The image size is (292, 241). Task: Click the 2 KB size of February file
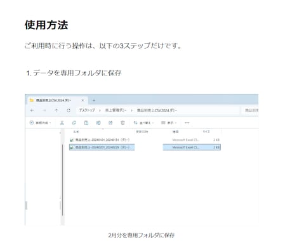pos(216,147)
